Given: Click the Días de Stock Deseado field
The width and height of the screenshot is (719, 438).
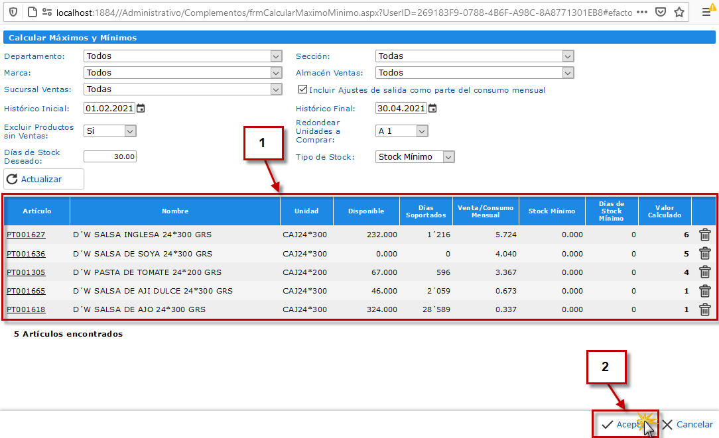Looking at the screenshot, I should (110, 157).
